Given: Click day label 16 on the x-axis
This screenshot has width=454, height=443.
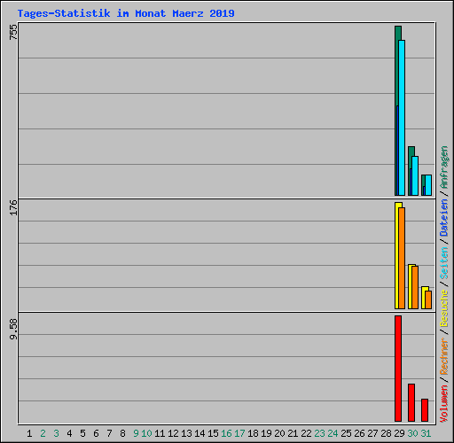Looking at the screenshot, I should click(x=226, y=433).
